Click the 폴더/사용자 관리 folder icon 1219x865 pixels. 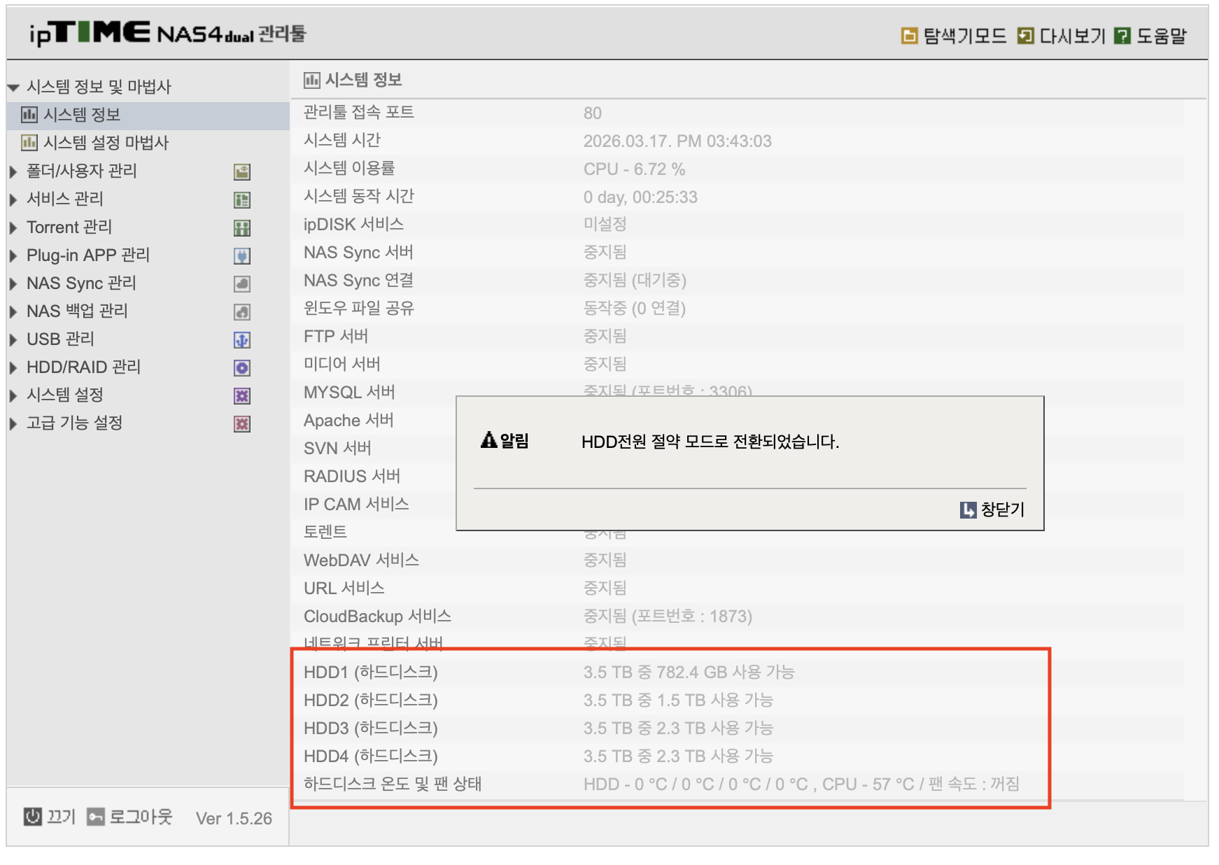click(x=242, y=171)
